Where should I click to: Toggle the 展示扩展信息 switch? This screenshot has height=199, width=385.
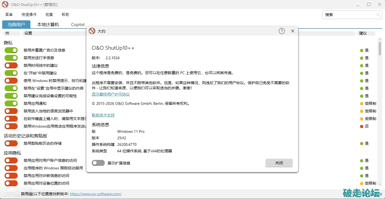coord(98,163)
